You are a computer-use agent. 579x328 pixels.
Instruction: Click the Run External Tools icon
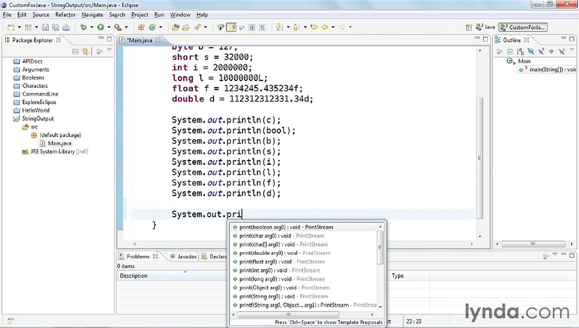pos(117,27)
